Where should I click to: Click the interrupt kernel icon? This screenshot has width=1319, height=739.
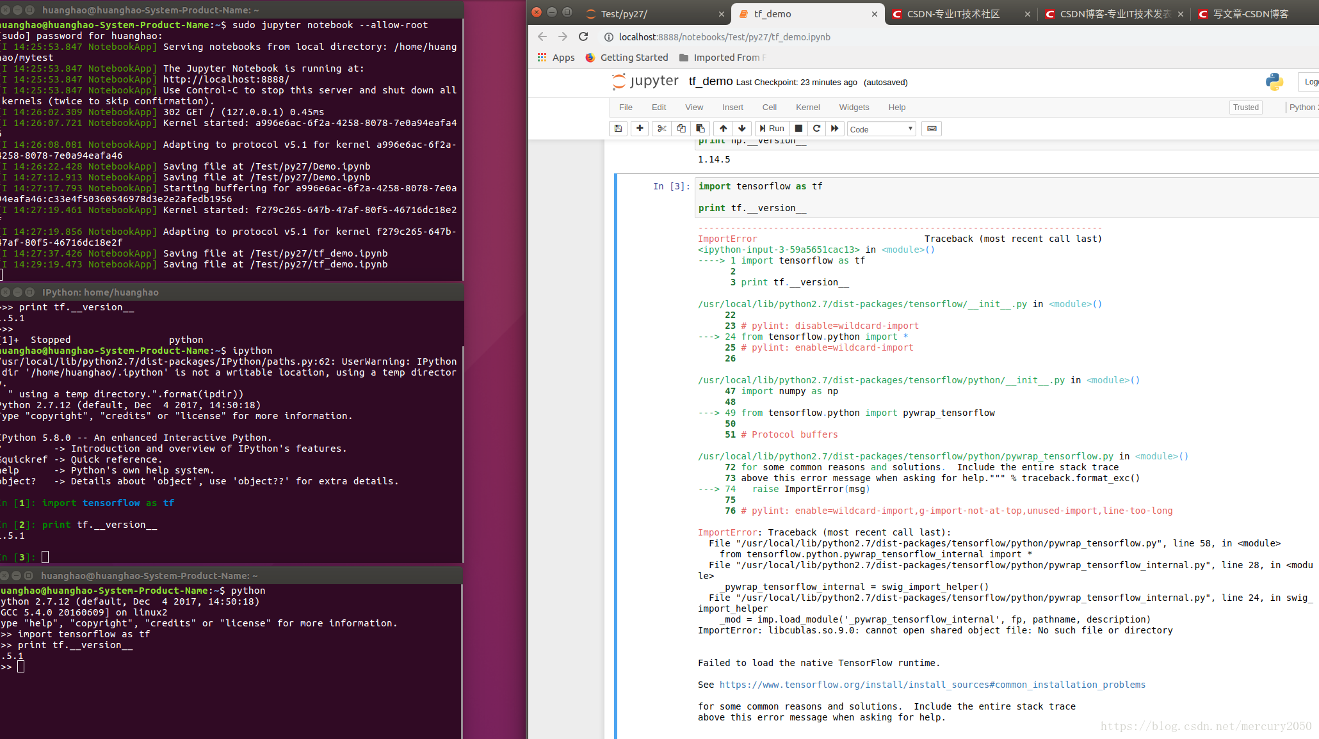pyautogui.click(x=797, y=129)
